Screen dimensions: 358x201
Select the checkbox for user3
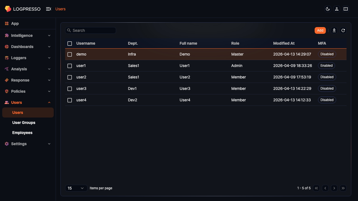[x=70, y=88]
